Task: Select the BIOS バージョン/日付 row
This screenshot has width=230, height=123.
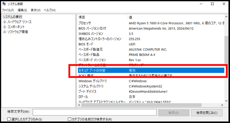Action: (151, 28)
